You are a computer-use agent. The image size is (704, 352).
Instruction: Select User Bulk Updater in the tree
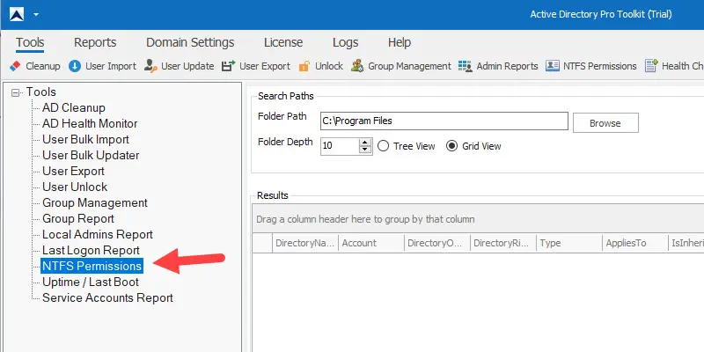pyautogui.click(x=91, y=156)
